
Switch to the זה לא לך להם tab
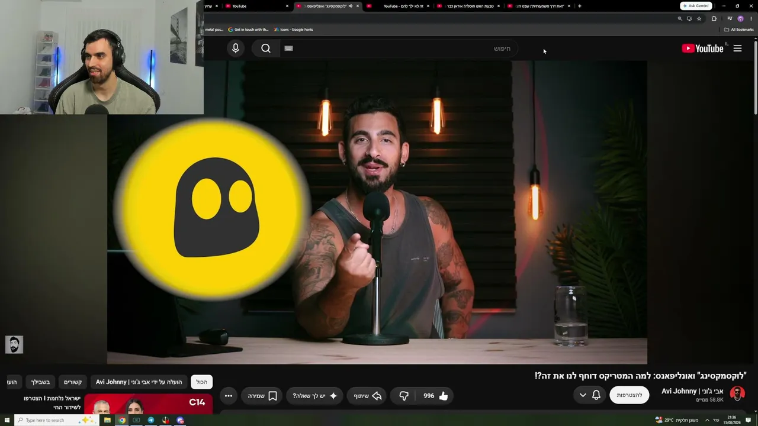(x=400, y=6)
